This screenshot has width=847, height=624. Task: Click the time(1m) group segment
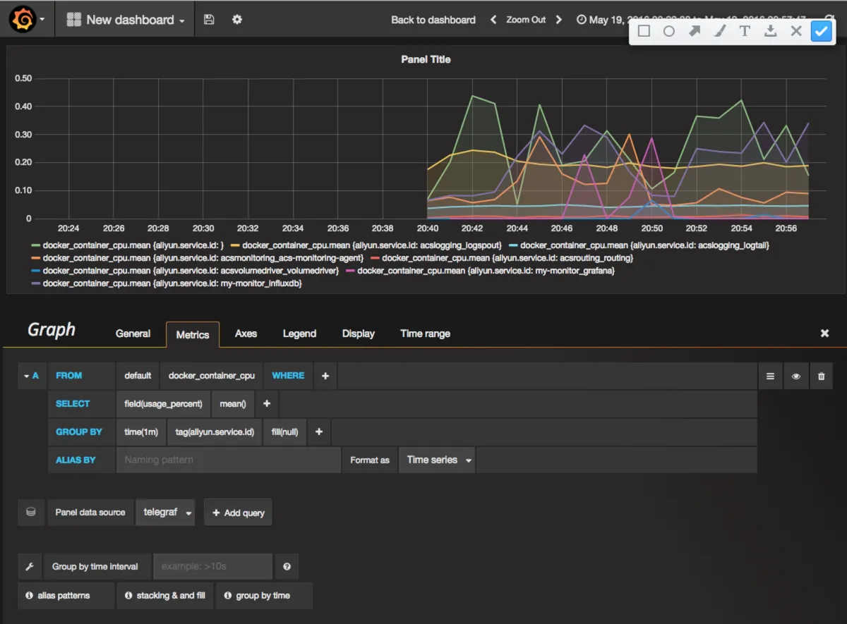tap(141, 432)
